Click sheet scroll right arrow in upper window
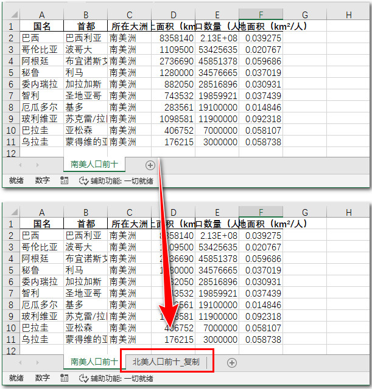 coord(37,165)
